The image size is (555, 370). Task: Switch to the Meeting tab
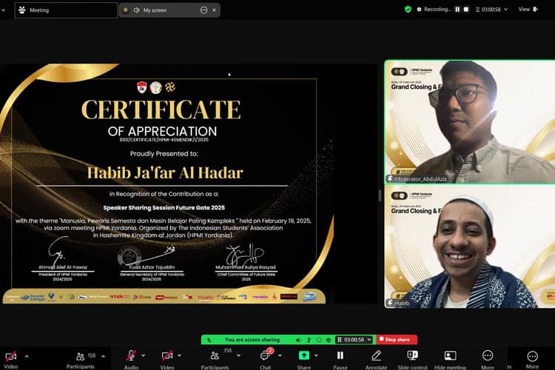click(66, 10)
